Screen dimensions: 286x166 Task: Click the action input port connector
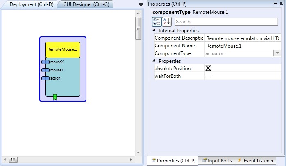pyautogui.click(x=45, y=78)
